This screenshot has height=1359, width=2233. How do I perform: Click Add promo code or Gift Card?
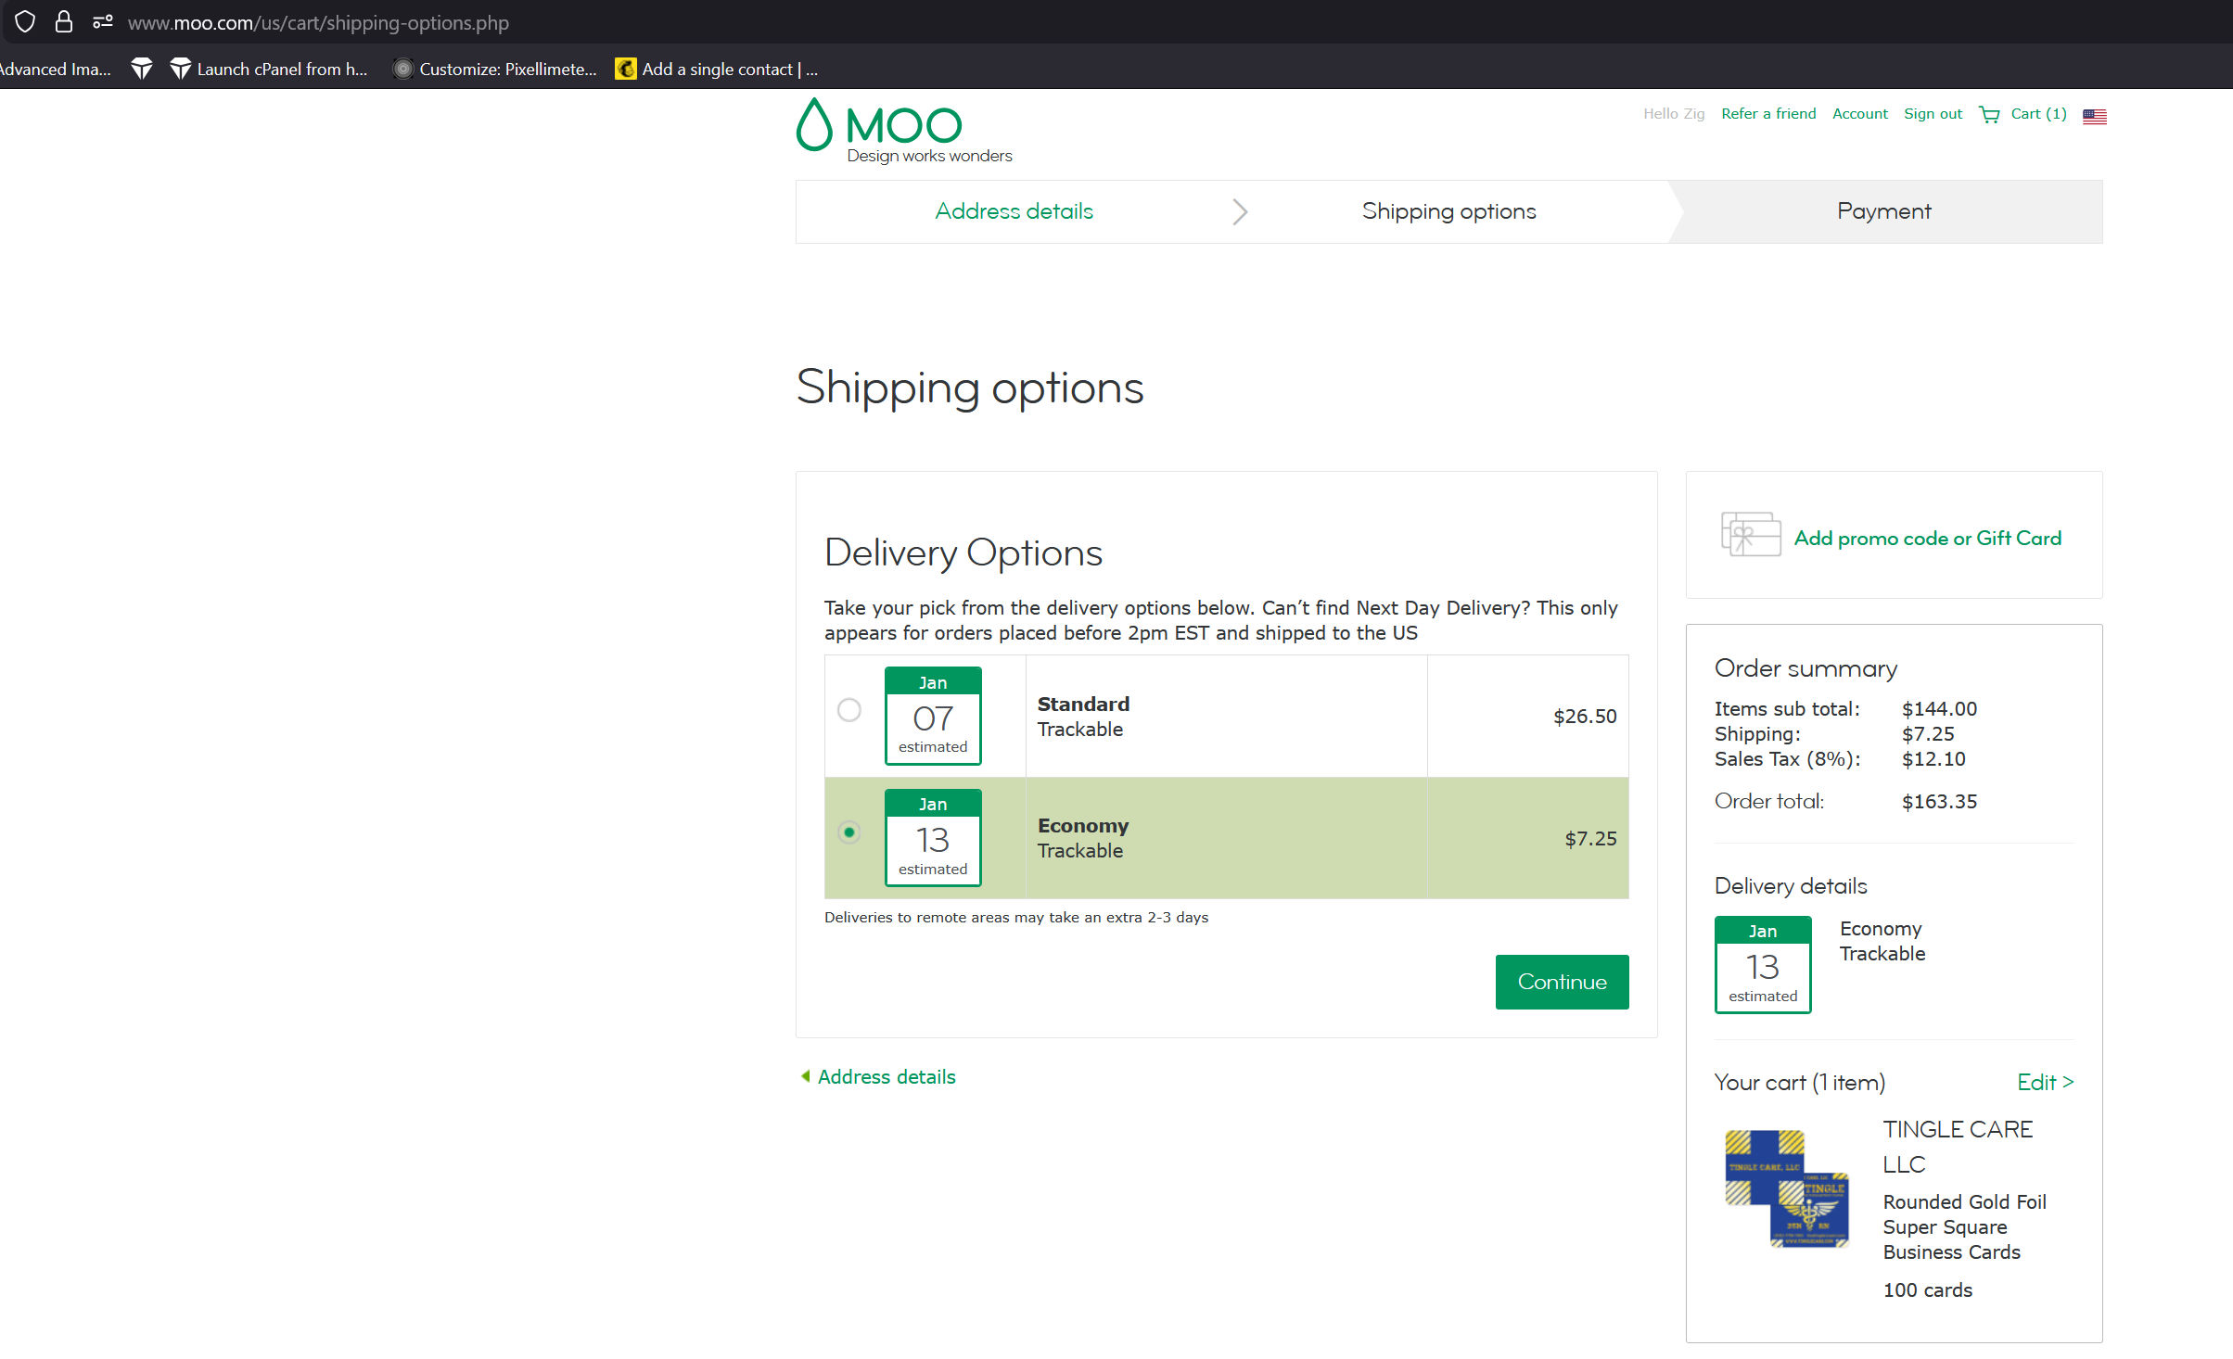(x=1927, y=539)
